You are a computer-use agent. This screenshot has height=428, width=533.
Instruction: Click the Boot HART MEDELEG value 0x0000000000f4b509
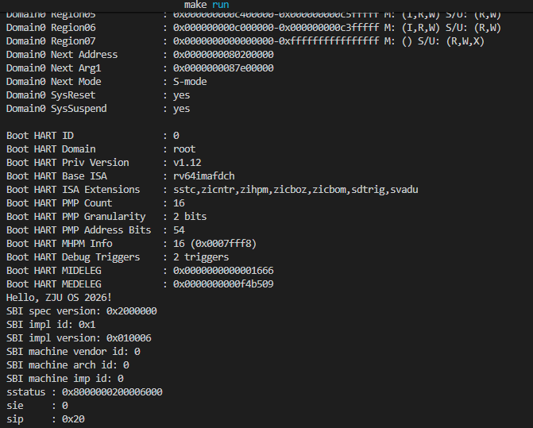coord(223,284)
